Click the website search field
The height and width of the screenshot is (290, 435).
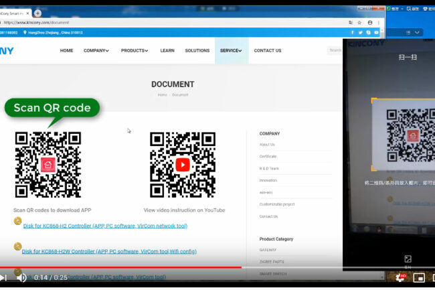click(335, 50)
